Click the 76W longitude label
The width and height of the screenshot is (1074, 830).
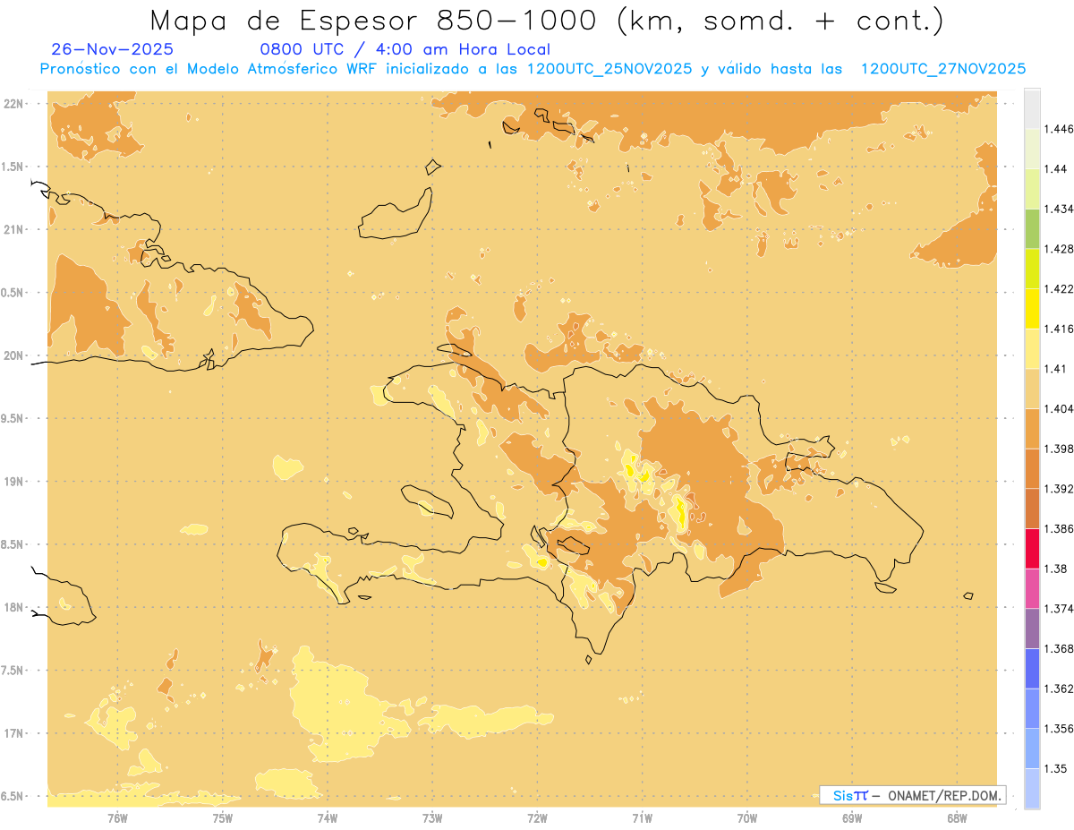[117, 818]
